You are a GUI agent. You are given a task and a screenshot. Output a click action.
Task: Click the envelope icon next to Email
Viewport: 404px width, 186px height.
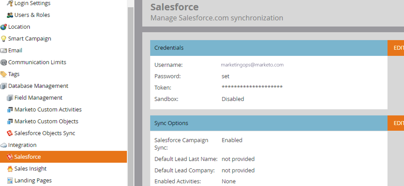(4, 51)
